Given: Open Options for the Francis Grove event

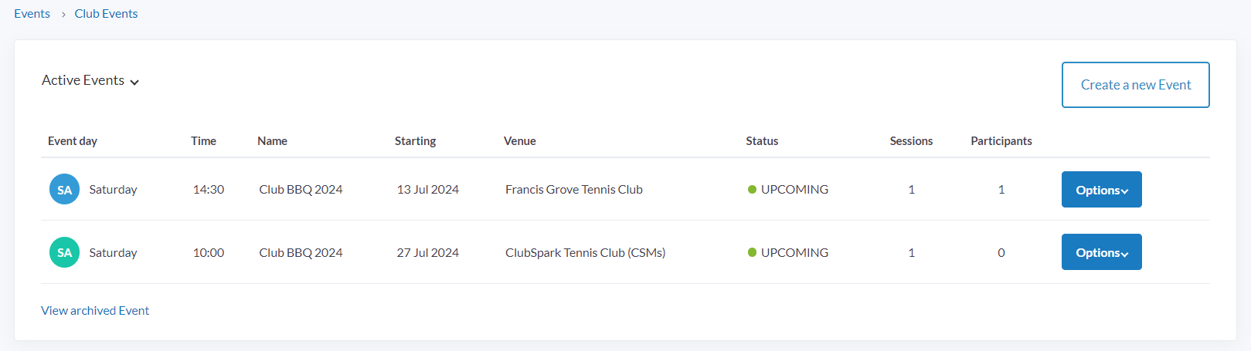Looking at the screenshot, I should [x=1101, y=190].
